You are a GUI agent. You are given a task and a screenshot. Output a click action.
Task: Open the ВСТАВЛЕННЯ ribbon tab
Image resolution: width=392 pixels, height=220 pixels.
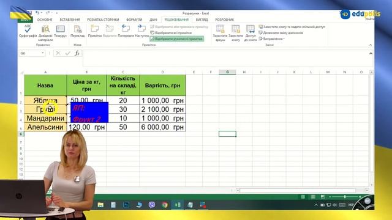(70, 20)
